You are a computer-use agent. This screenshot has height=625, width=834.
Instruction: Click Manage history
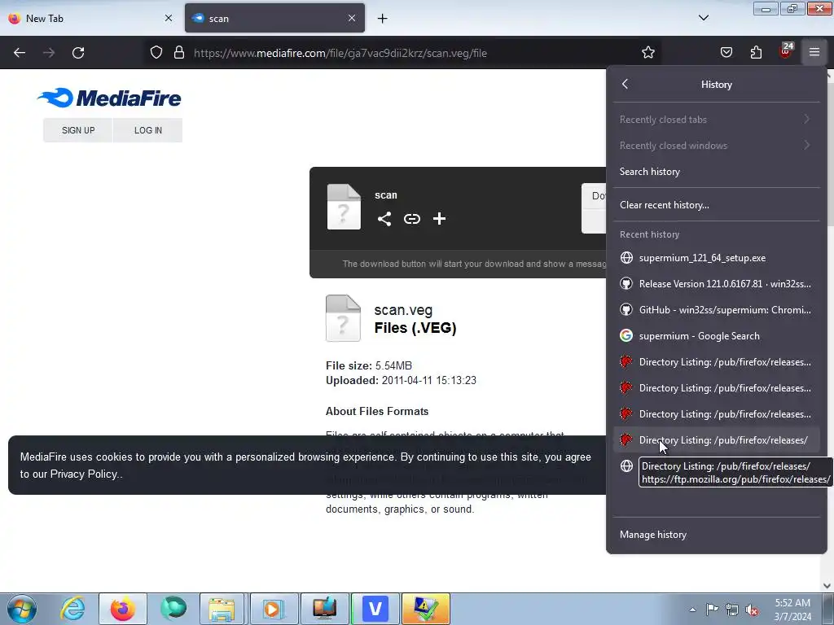pos(716,535)
